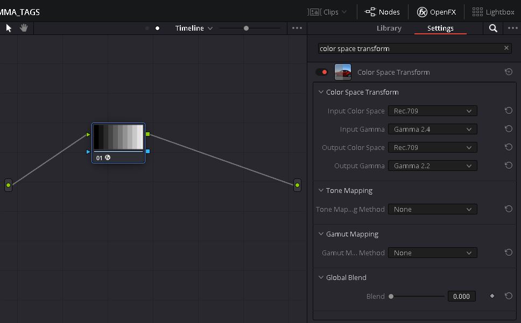Collapse the Gamut Mapping section

[x=321, y=234]
